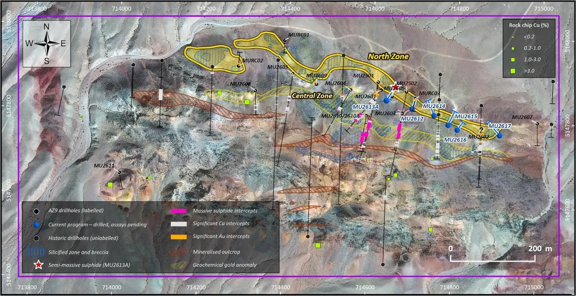Select the blue current program dot in legend

point(37,225)
